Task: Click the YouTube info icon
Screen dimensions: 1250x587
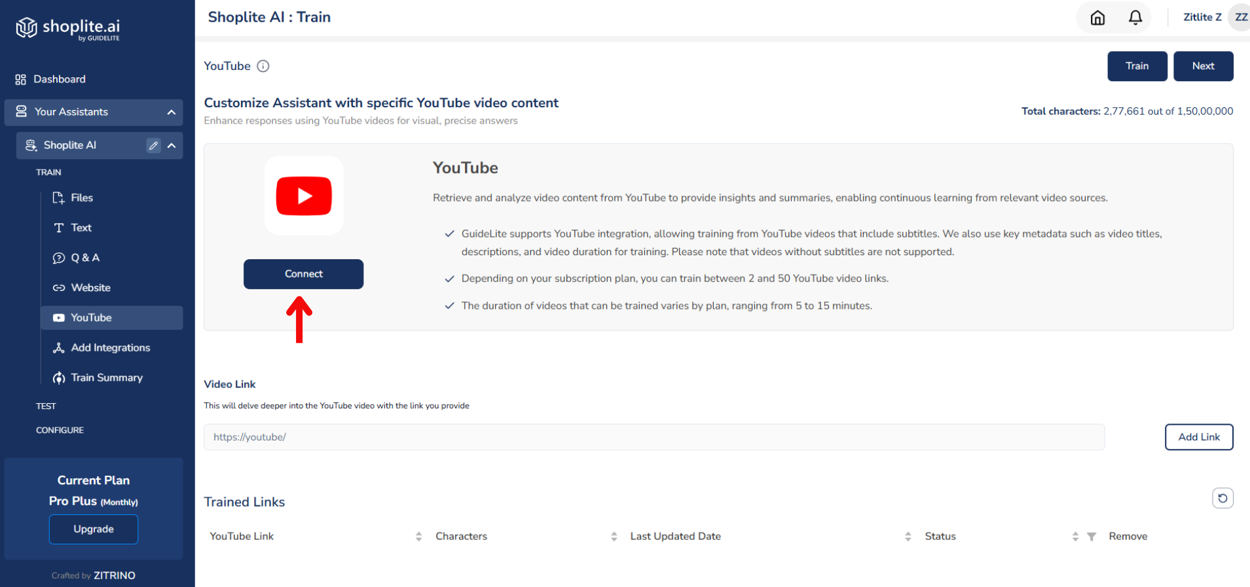Action: (263, 66)
